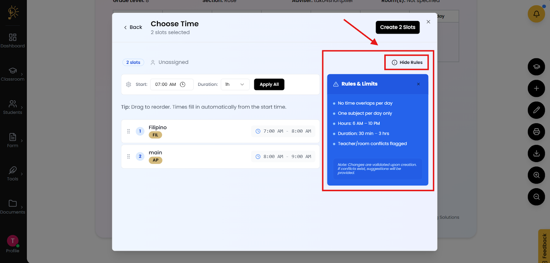Screen dimensions: 550x263
Task: Go Back from Choose Time
Action: pos(133,27)
